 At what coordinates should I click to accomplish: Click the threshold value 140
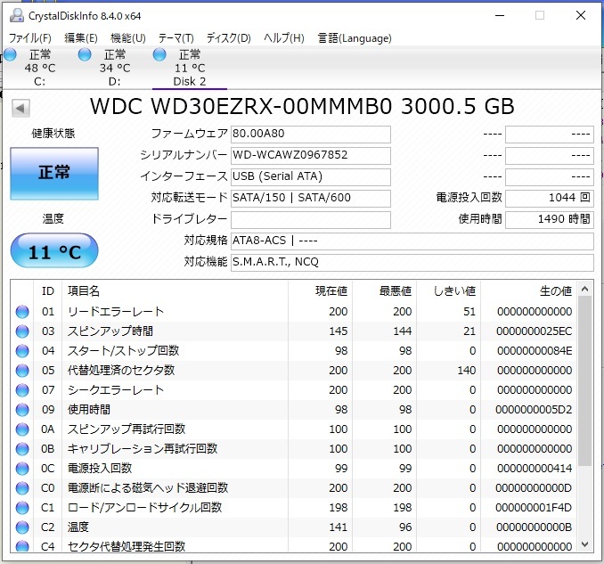(467, 371)
